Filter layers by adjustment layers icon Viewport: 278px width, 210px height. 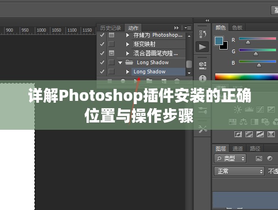coord(270,158)
